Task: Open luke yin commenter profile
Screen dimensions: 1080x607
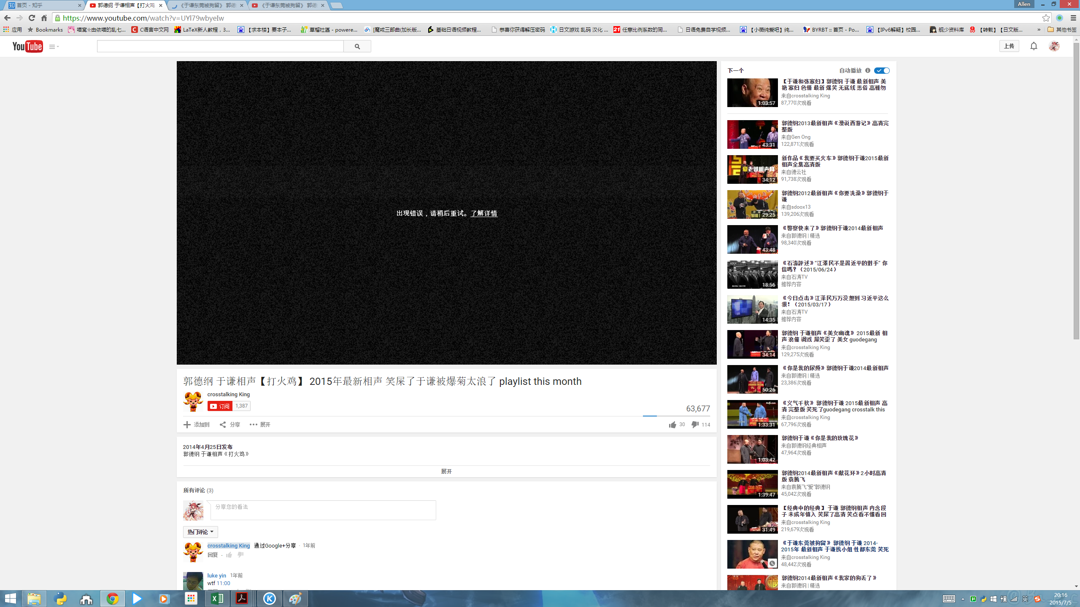Action: pos(216,575)
